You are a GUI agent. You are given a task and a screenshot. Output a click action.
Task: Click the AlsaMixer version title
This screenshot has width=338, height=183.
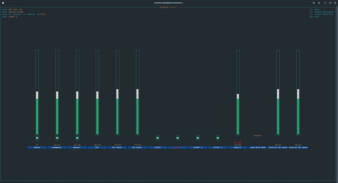(x=168, y=7)
